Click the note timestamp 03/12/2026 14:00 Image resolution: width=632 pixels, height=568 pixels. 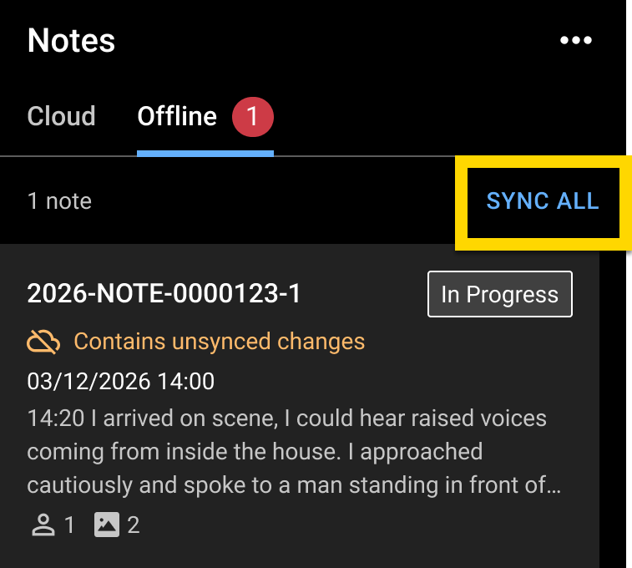[120, 382]
